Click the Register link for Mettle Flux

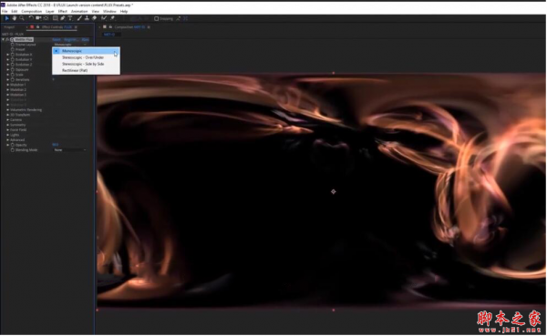71,40
